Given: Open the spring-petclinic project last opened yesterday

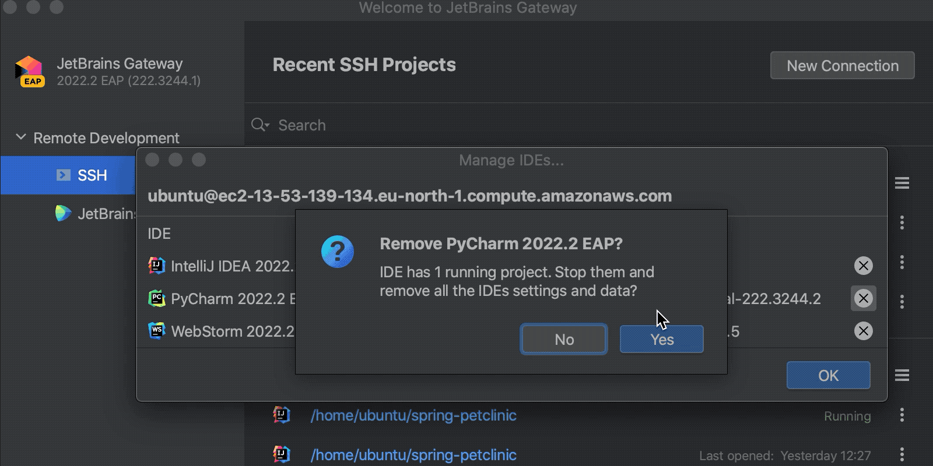Looking at the screenshot, I should pos(413,455).
